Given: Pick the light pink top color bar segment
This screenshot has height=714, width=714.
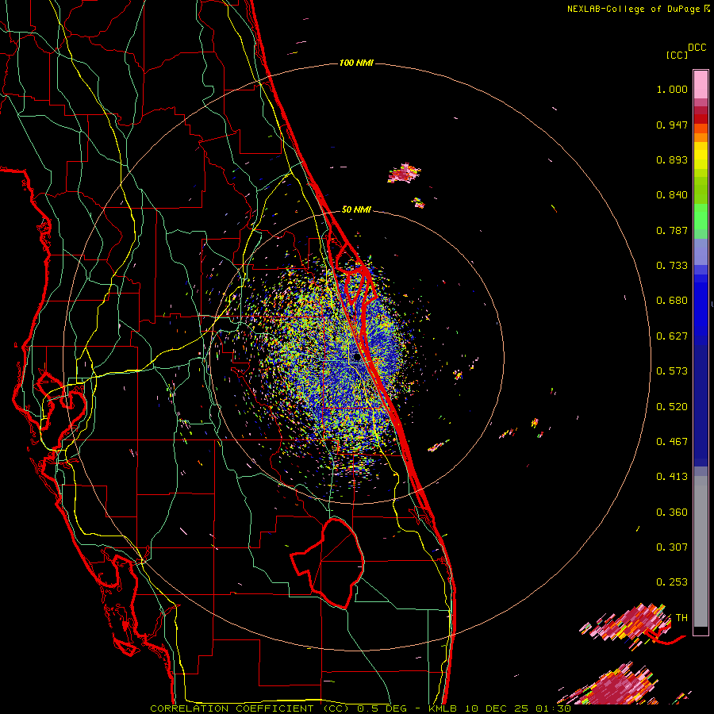Looking at the screenshot, I should tap(701, 84).
